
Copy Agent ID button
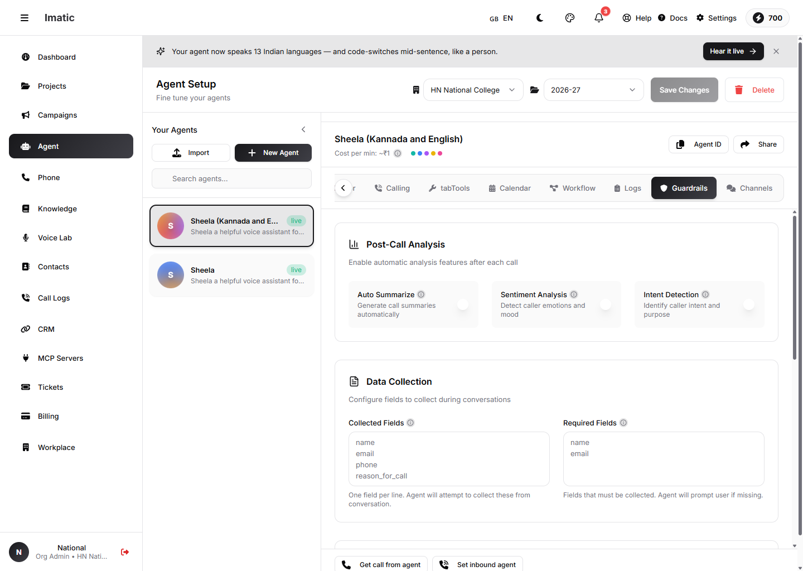[x=699, y=144]
